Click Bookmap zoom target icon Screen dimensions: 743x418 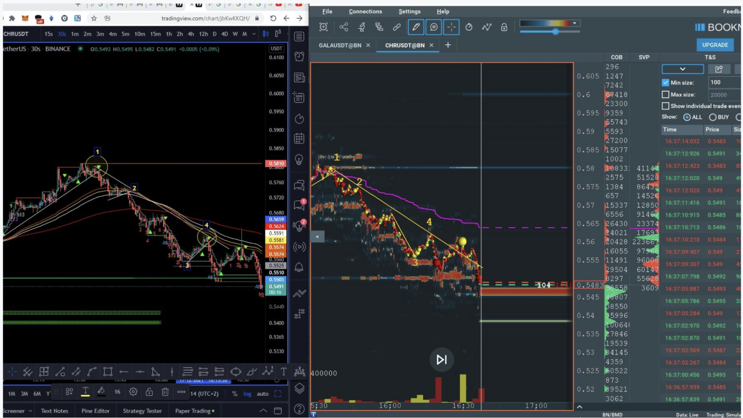pos(323,27)
